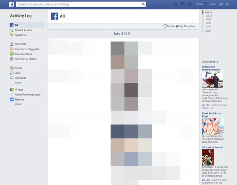Jump to year 2012
The width and height of the screenshot is (237, 185).
coord(209,19)
